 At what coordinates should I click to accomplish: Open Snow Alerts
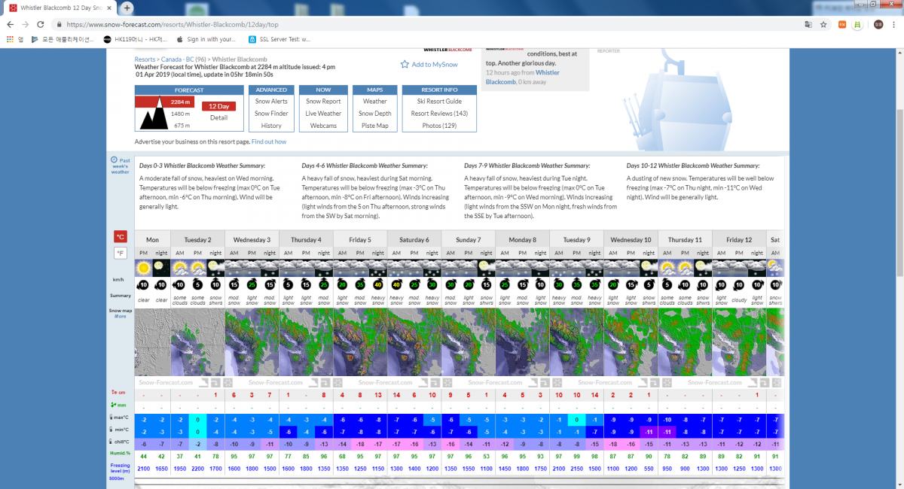[x=271, y=101]
